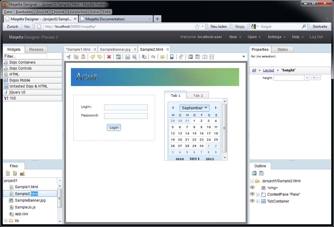This screenshot has width=334, height=227.
Task: Switch to design view icon in editor toolbar
Action: [x=191, y=57]
